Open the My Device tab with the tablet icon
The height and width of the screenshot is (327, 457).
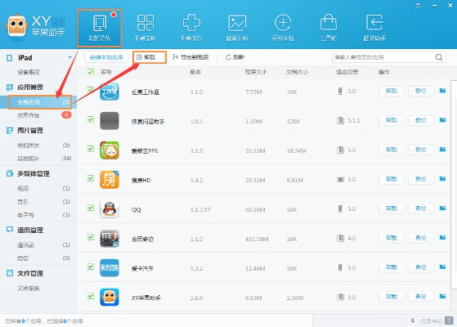coord(100,28)
